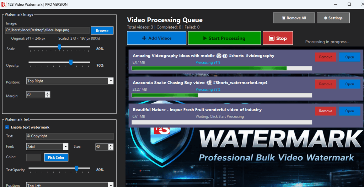Click the watermark Text input field
The width and height of the screenshot is (364, 187).
click(x=70, y=136)
